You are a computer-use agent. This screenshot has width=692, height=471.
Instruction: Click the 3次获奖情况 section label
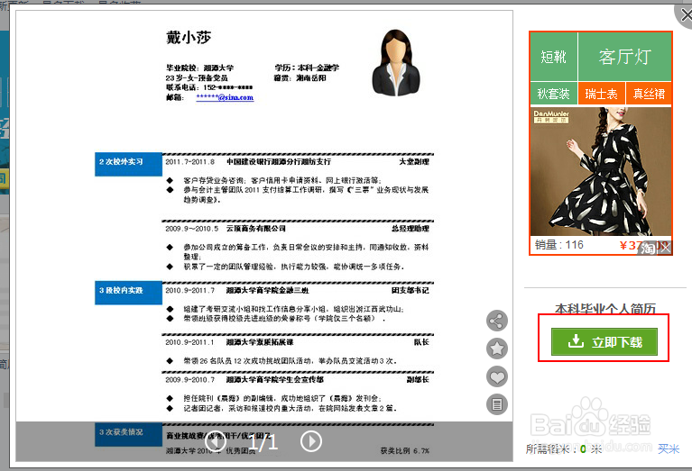click(128, 434)
